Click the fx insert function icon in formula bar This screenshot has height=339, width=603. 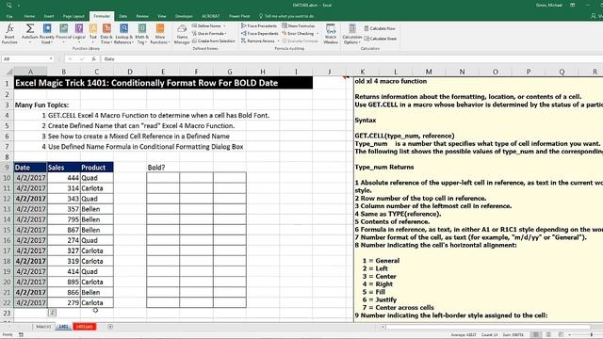click(93, 58)
